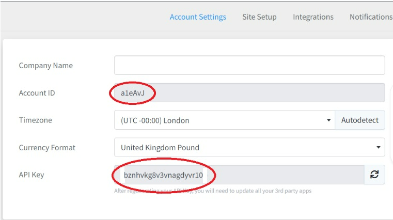Open the Site Setup tab
This screenshot has height=220, width=393.
259,17
